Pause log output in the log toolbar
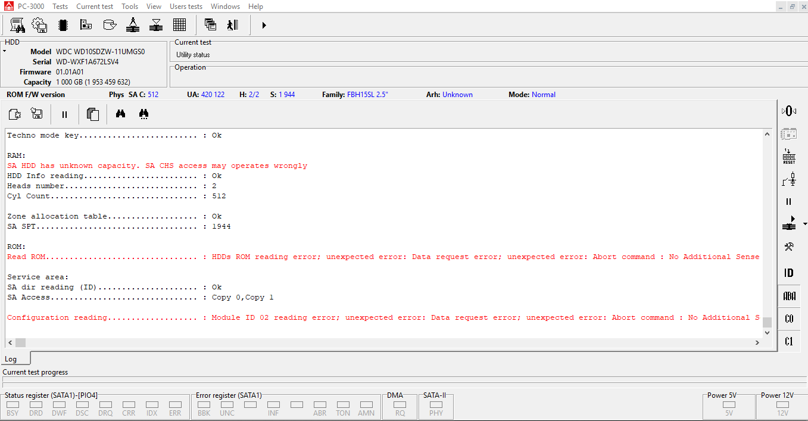The height and width of the screenshot is (421, 808). (x=64, y=114)
